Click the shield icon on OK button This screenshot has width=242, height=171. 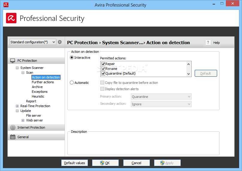click(102, 163)
